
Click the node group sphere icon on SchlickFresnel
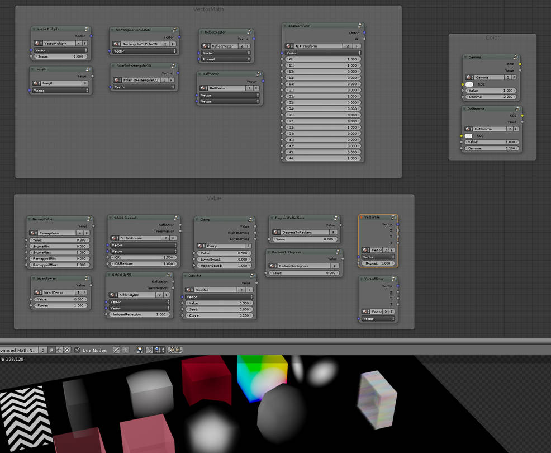coord(115,238)
